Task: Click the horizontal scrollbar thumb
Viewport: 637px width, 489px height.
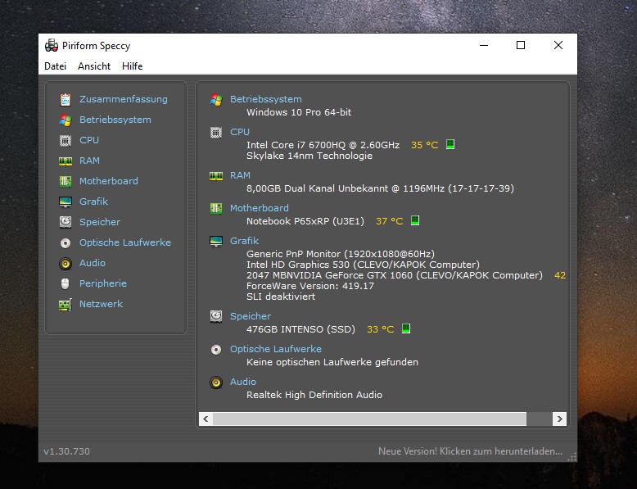Action: (x=370, y=419)
